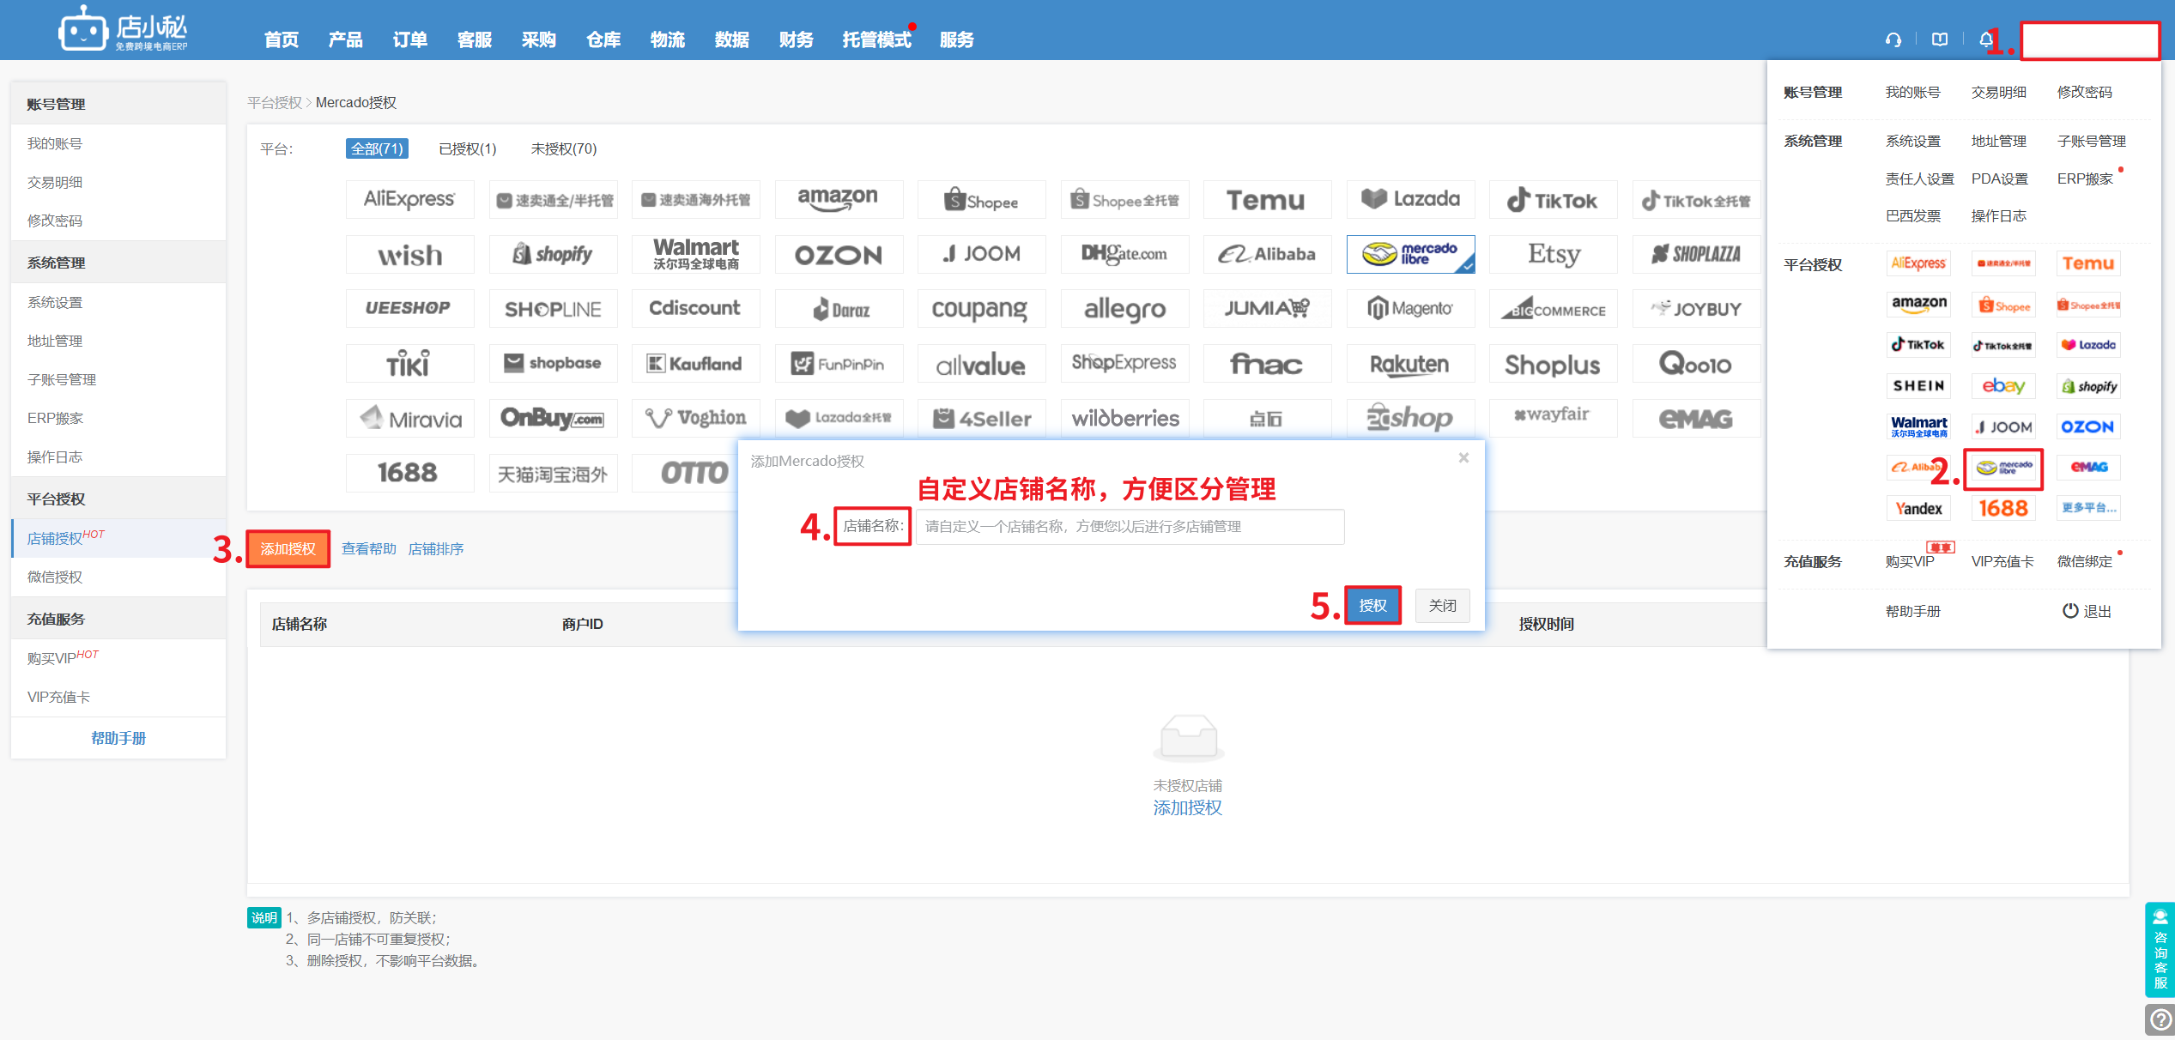Open the 托管模式 top menu
Image resolution: width=2175 pixels, height=1040 pixels.
[875, 39]
